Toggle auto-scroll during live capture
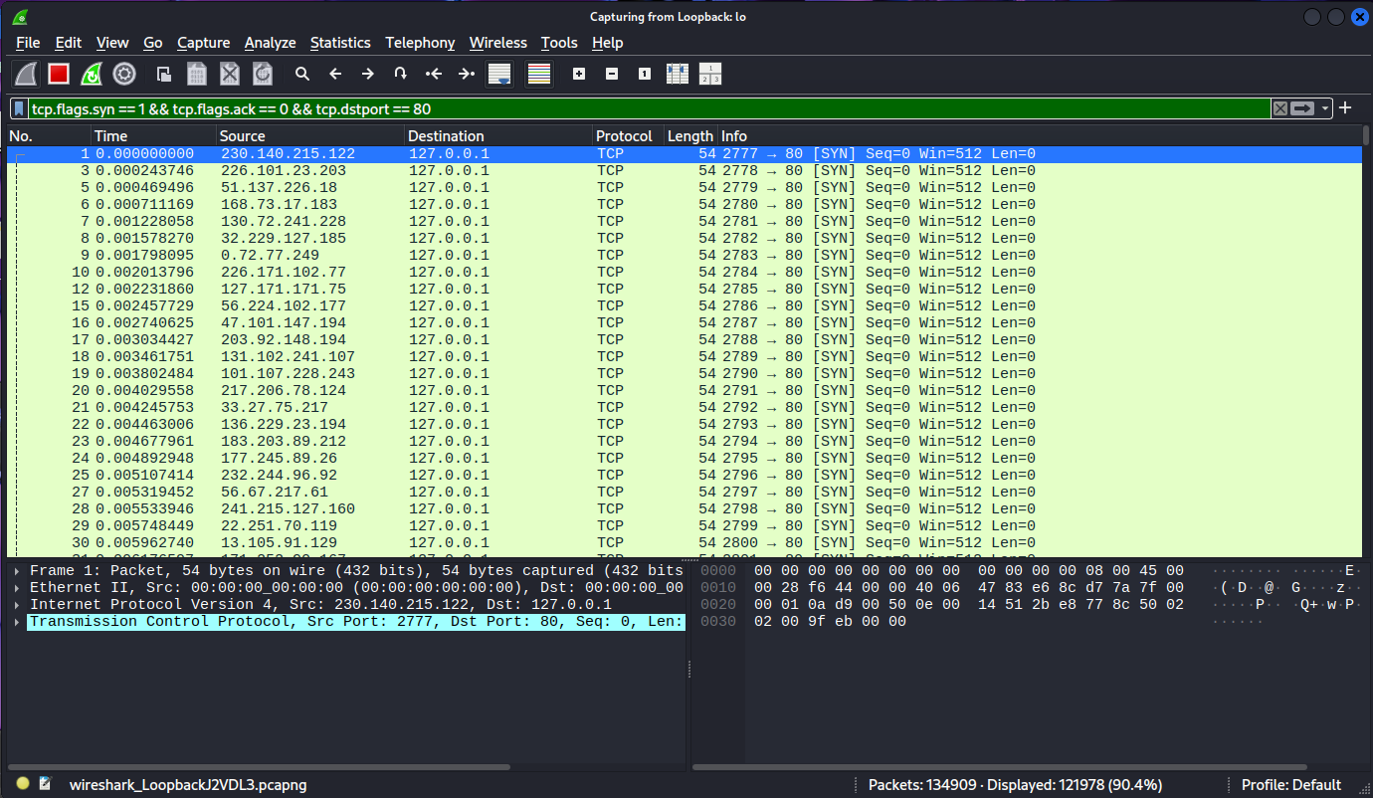 [x=499, y=74]
